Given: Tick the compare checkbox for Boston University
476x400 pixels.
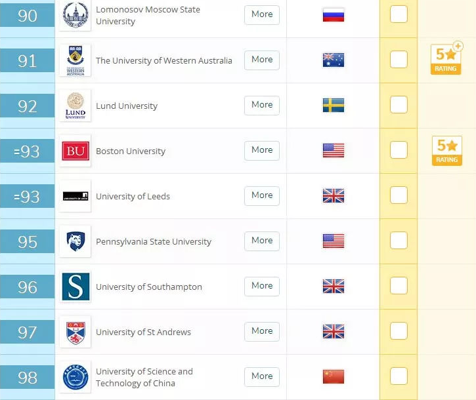Looking at the screenshot, I should click(x=399, y=150).
